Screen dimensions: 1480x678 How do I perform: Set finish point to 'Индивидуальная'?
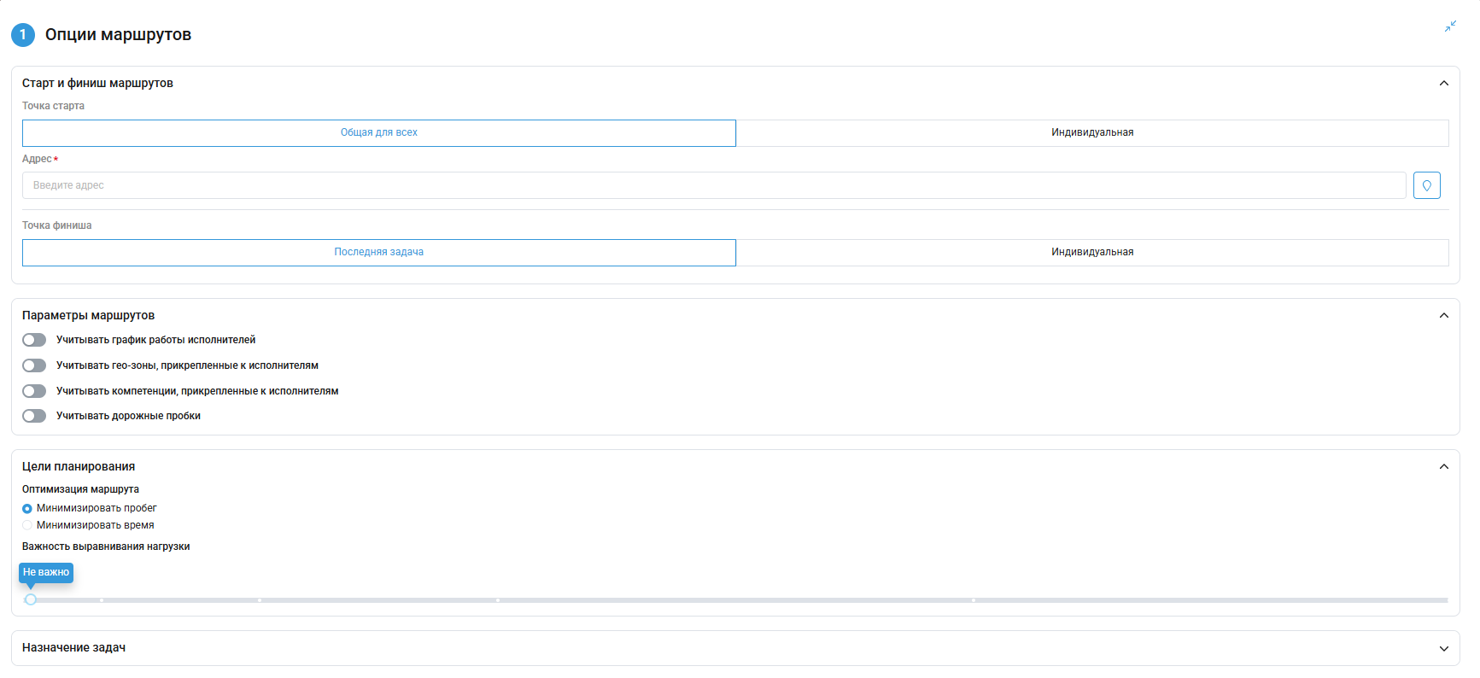pyautogui.click(x=1091, y=253)
